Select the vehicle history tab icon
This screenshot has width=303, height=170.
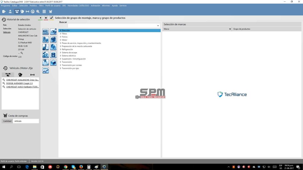(8, 75)
